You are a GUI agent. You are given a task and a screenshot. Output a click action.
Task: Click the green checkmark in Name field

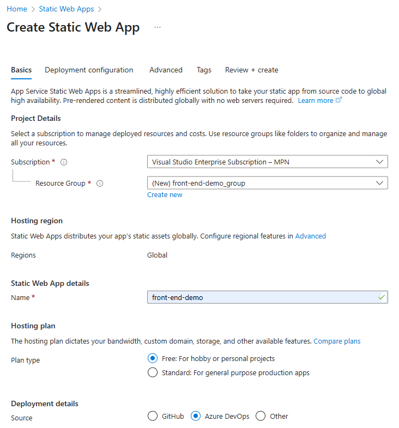click(382, 297)
